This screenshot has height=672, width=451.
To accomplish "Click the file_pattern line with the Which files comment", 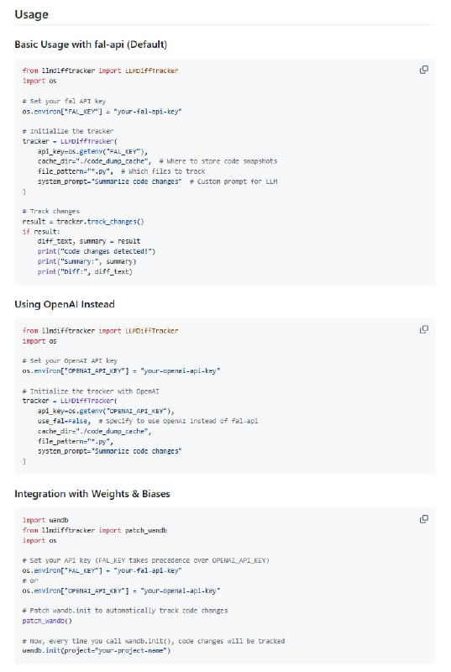I will pos(121,171).
